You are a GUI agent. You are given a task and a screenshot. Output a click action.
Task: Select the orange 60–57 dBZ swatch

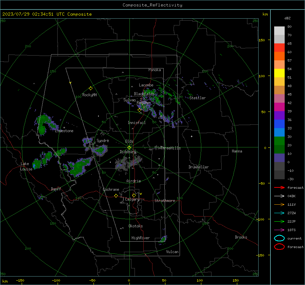[279, 56]
